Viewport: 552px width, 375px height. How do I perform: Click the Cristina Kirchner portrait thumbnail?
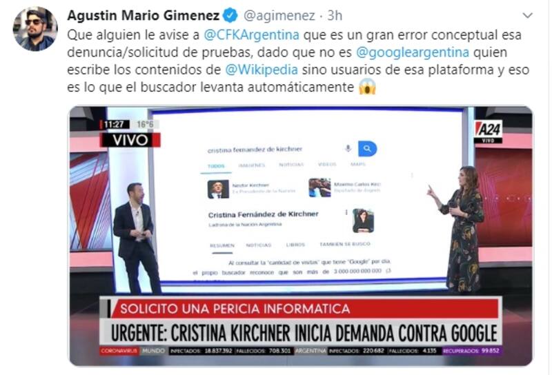[363, 221]
